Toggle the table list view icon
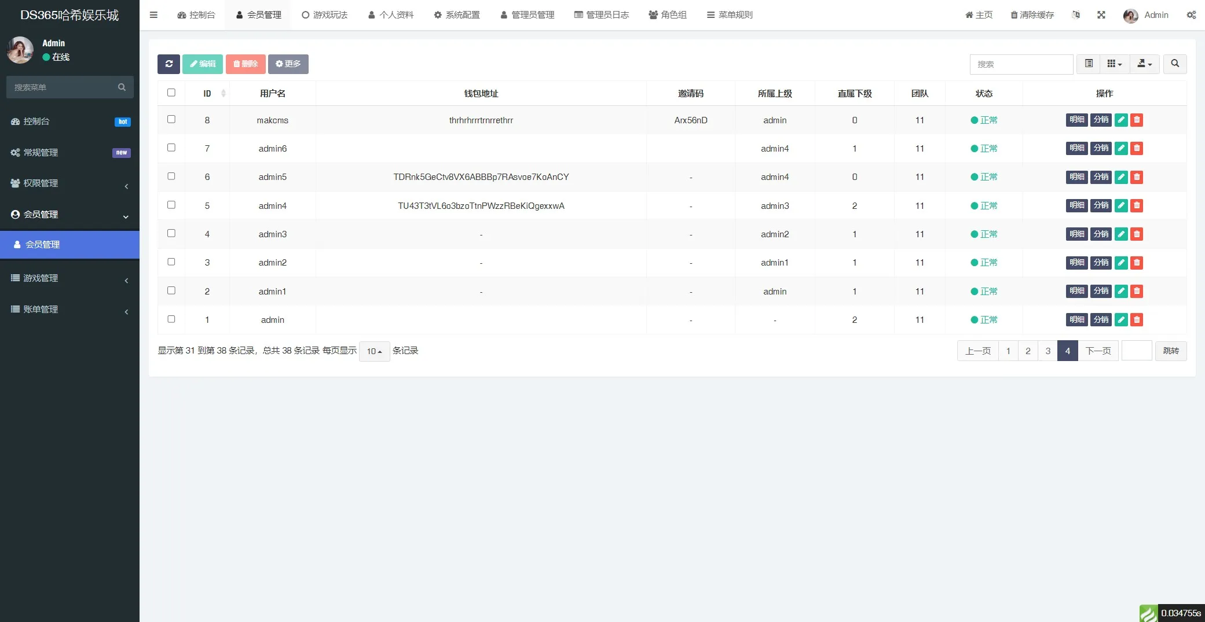1205x622 pixels. point(1089,64)
